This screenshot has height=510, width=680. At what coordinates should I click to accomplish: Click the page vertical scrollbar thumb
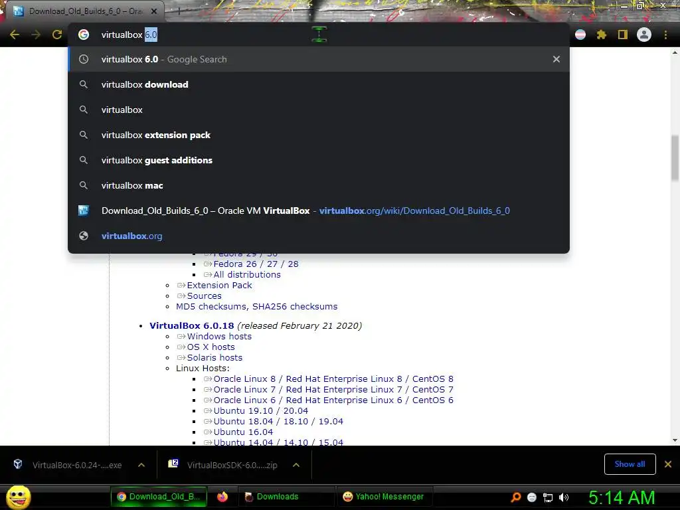pos(675,158)
